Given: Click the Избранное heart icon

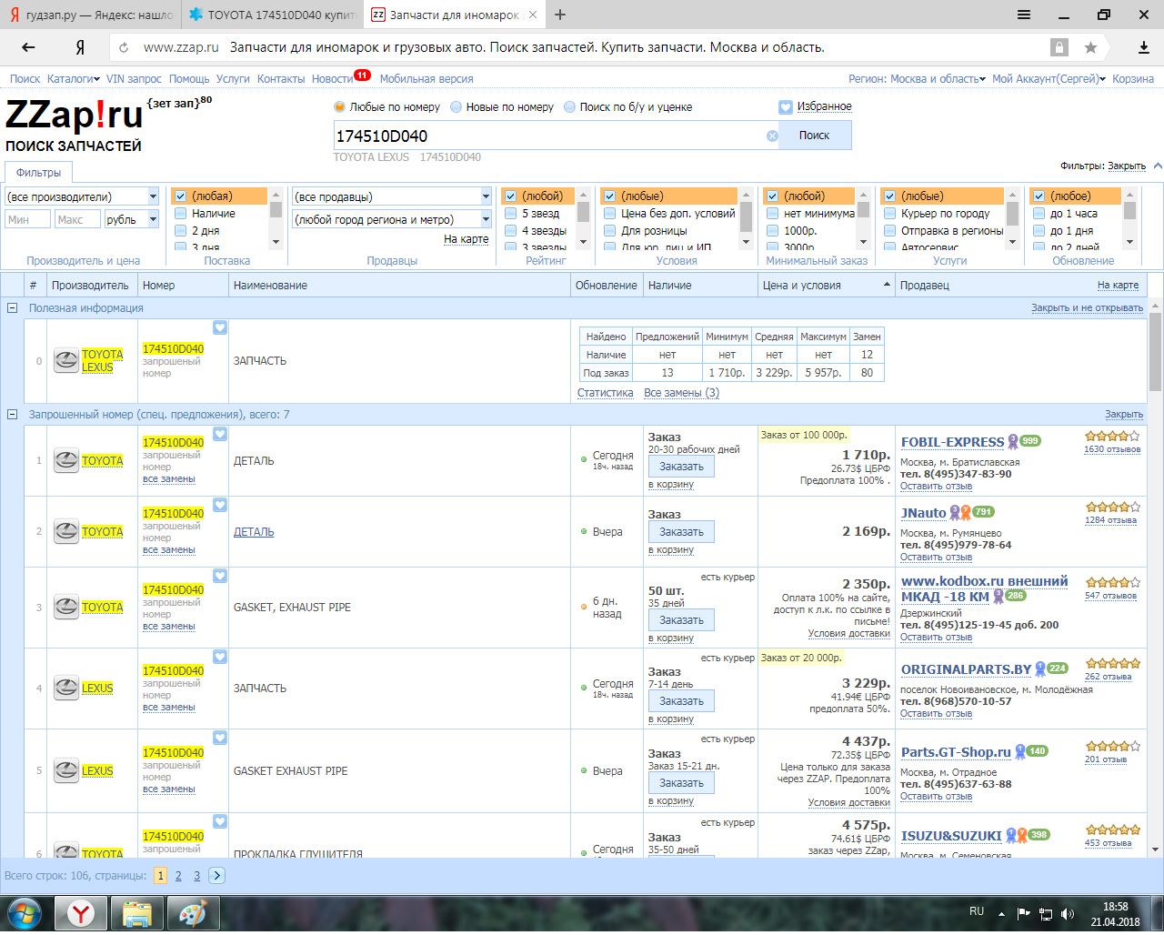Looking at the screenshot, I should pos(786,107).
